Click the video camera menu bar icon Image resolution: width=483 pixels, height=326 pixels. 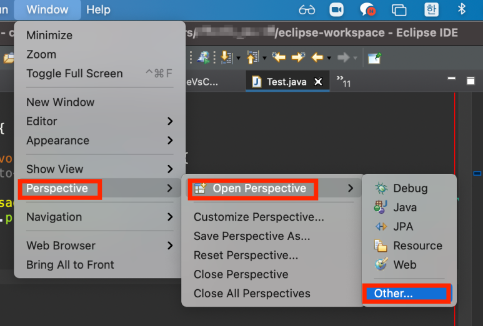336,10
